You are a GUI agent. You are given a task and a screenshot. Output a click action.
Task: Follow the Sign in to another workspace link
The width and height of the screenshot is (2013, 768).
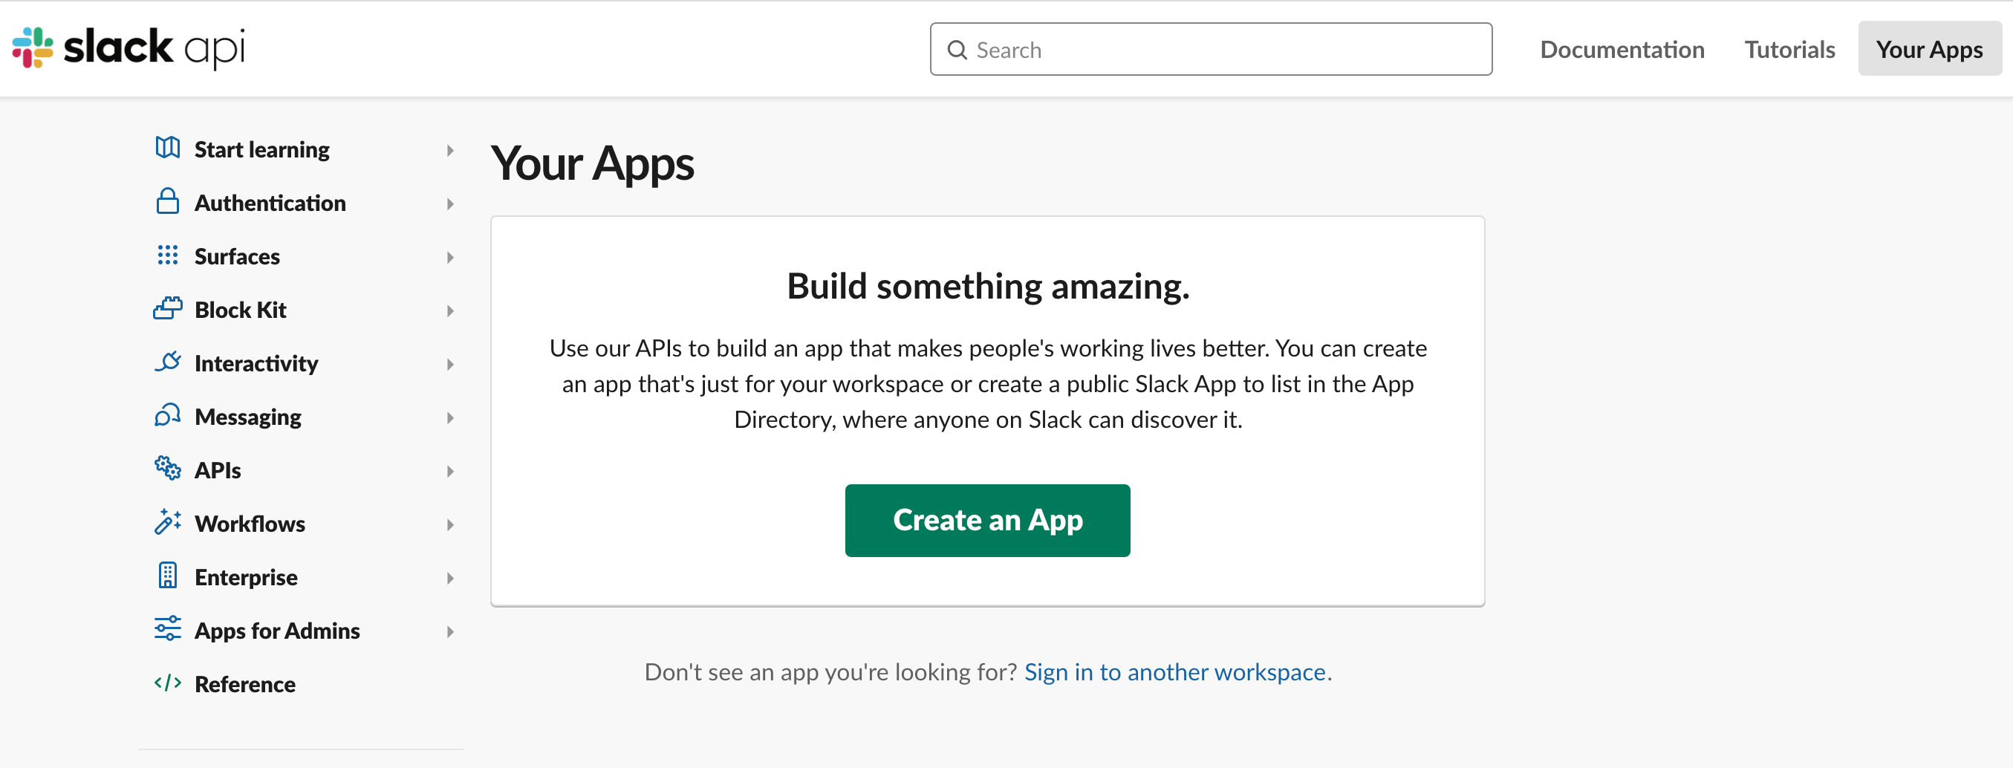1174,672
